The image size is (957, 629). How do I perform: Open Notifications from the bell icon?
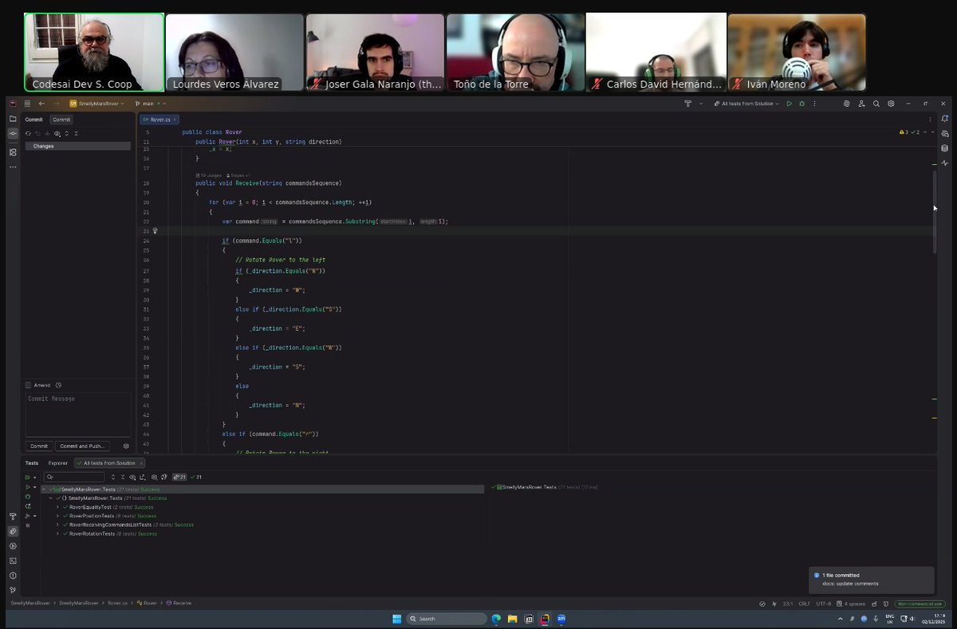[944, 118]
